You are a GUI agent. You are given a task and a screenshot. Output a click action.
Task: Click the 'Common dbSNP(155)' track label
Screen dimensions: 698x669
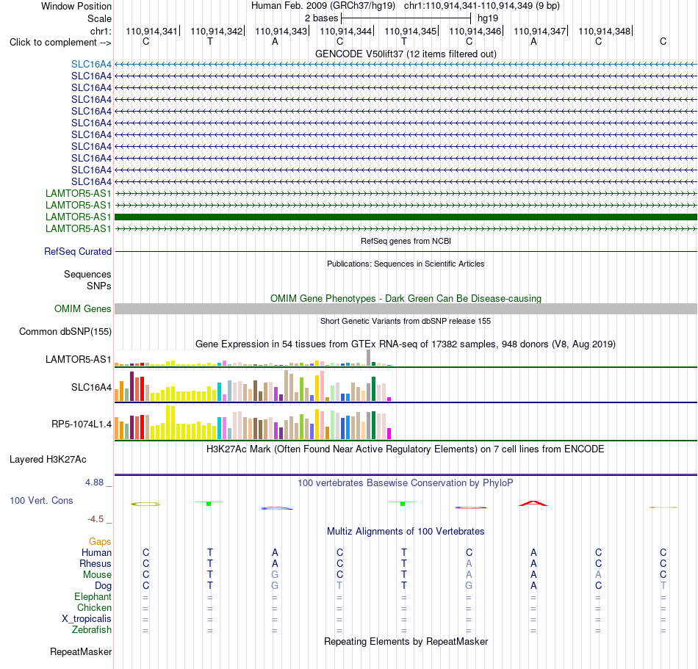click(65, 331)
